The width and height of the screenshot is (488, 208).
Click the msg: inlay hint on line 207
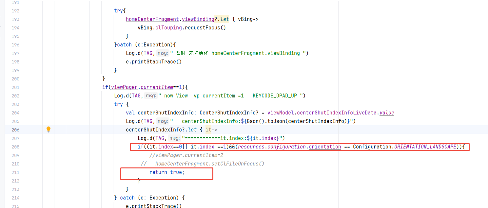(174, 138)
